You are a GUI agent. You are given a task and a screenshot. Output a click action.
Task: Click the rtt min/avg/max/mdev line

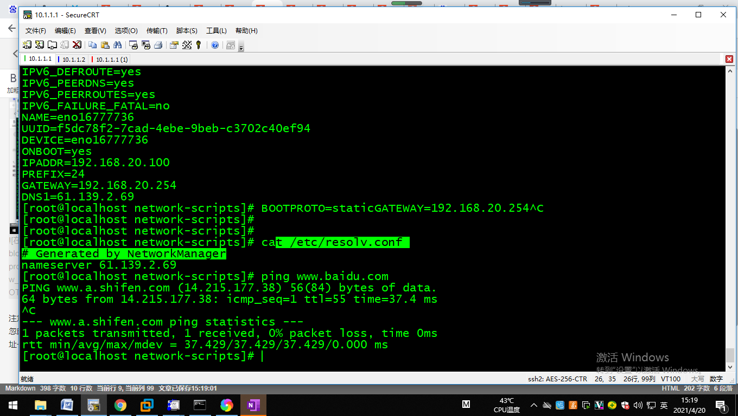pyautogui.click(x=205, y=344)
